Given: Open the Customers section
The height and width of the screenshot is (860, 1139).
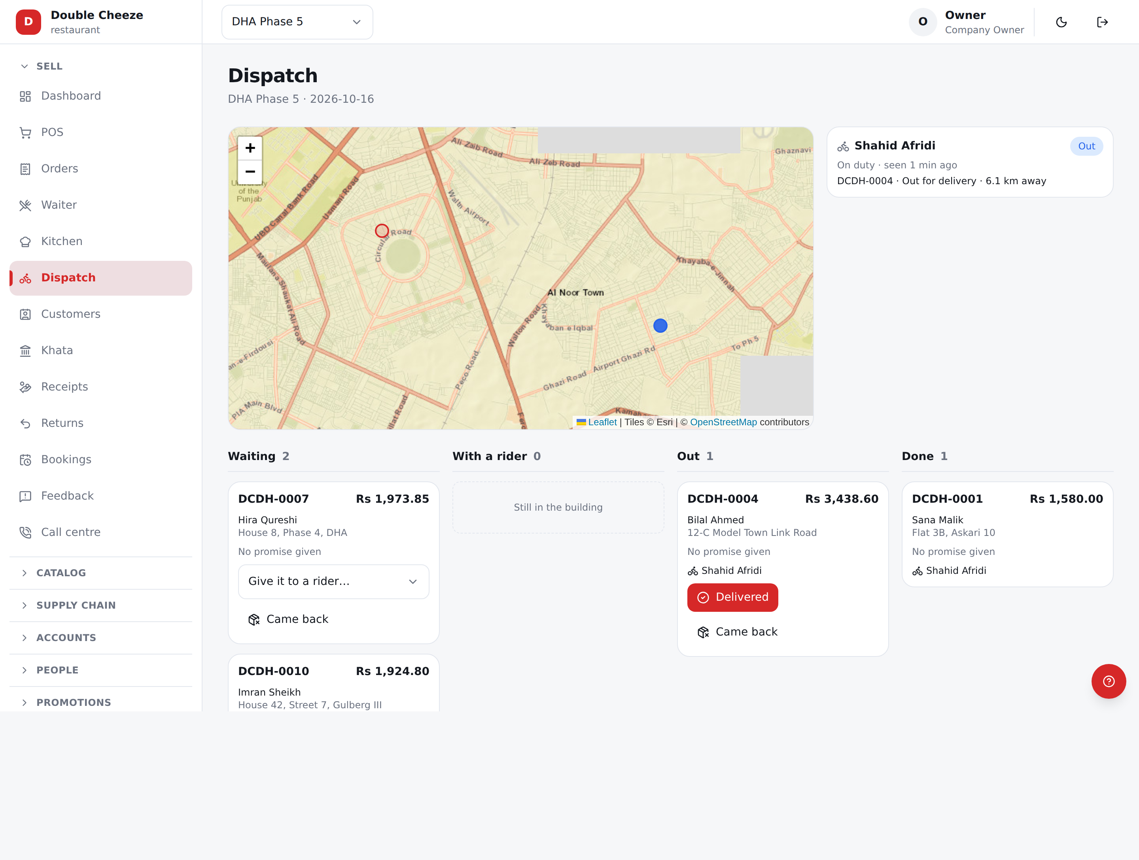Looking at the screenshot, I should 100,314.
